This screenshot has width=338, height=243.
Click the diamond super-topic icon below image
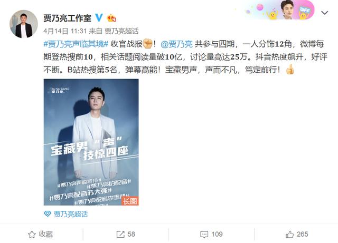48,214
